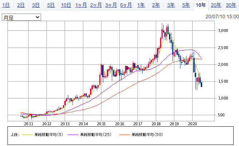Click the 2,000 price axis label

[223, 64]
